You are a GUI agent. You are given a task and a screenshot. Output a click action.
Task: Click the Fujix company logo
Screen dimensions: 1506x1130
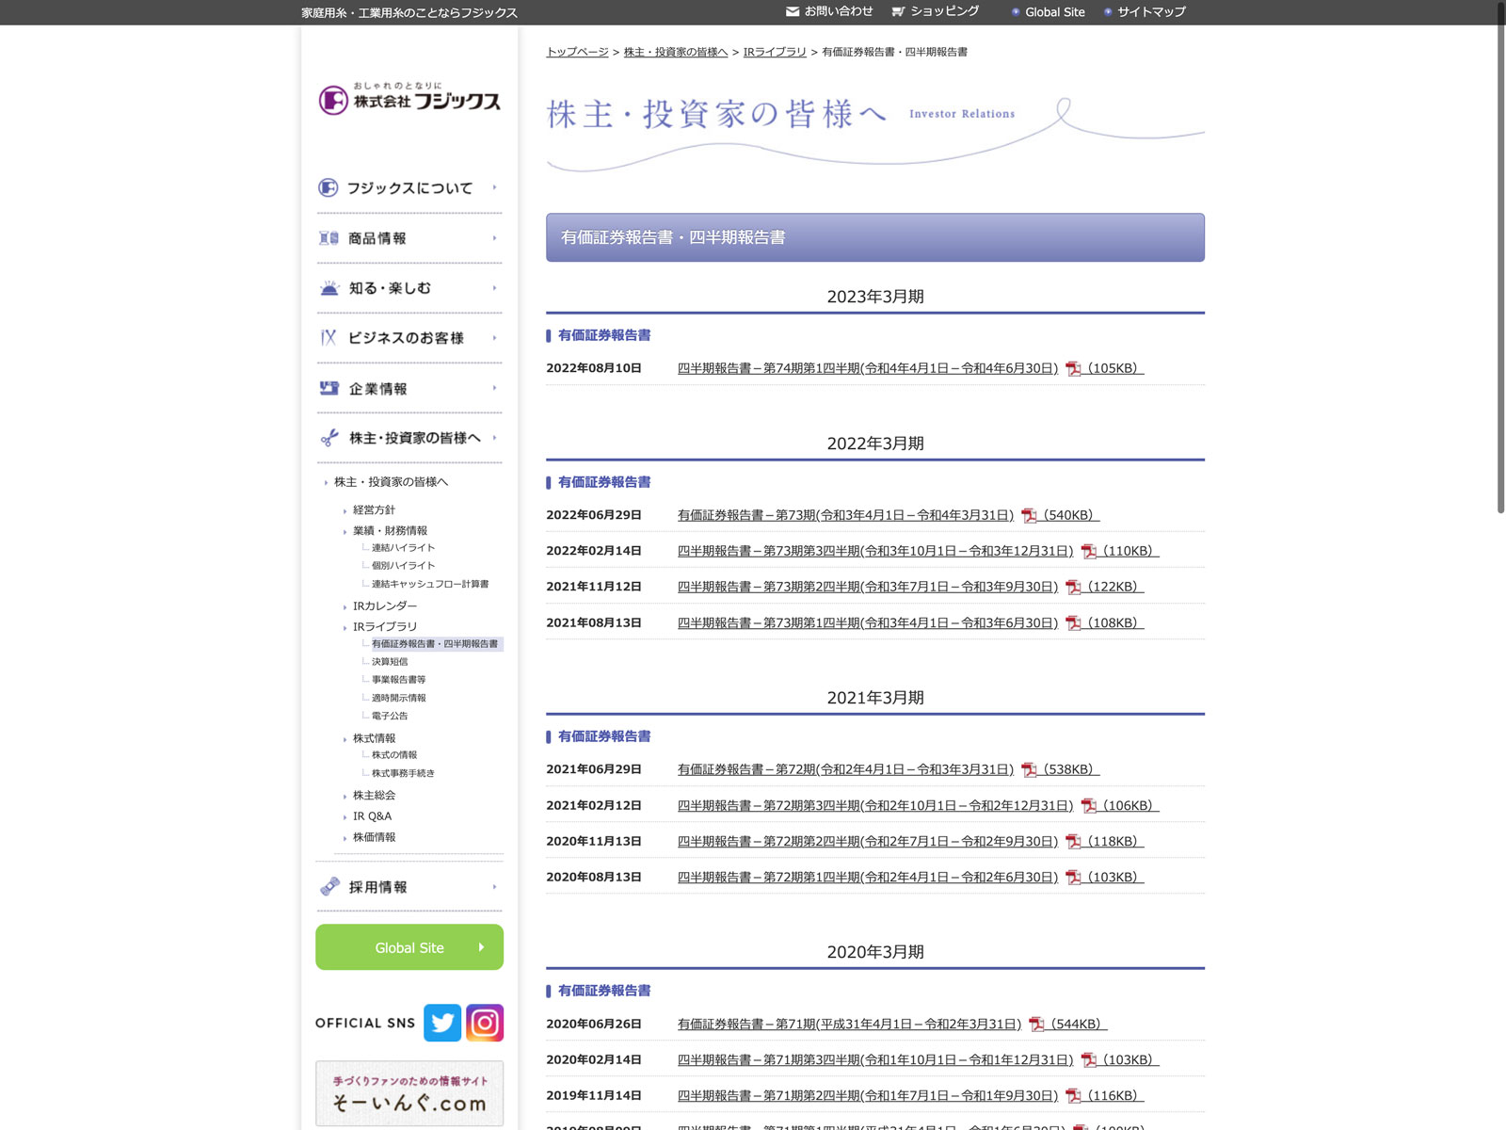click(409, 99)
